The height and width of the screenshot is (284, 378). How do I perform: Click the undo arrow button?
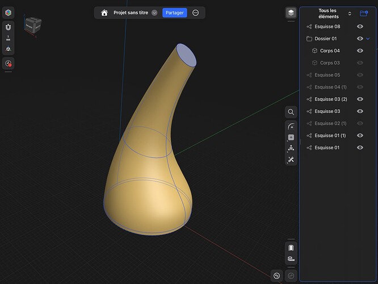pos(277,275)
